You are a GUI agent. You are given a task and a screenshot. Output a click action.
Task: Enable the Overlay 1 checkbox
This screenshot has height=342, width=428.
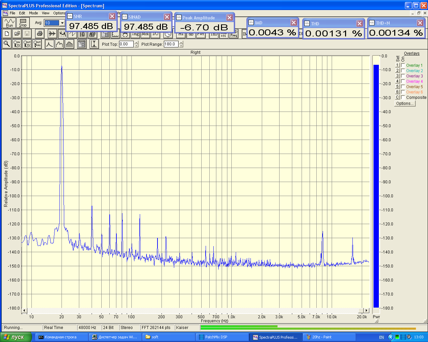(x=403, y=65)
